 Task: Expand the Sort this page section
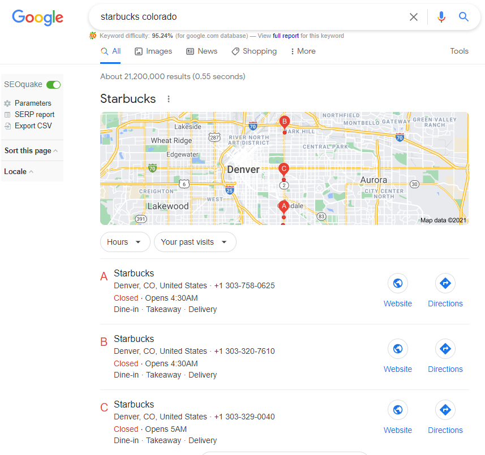[31, 151]
